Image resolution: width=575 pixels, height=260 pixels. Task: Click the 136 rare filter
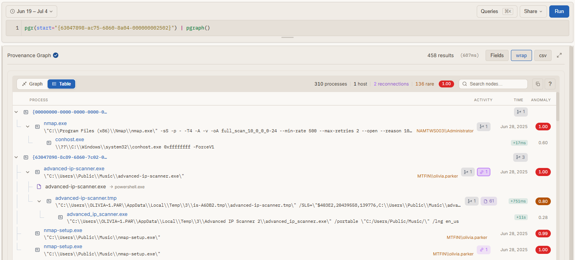coord(425,84)
